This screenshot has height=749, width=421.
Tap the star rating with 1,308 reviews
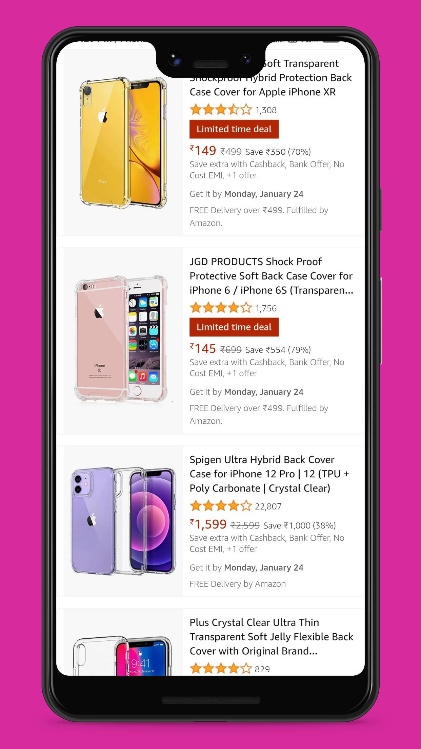[221, 110]
